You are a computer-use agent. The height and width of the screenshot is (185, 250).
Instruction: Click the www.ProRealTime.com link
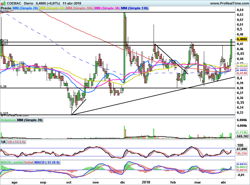click(x=229, y=3)
